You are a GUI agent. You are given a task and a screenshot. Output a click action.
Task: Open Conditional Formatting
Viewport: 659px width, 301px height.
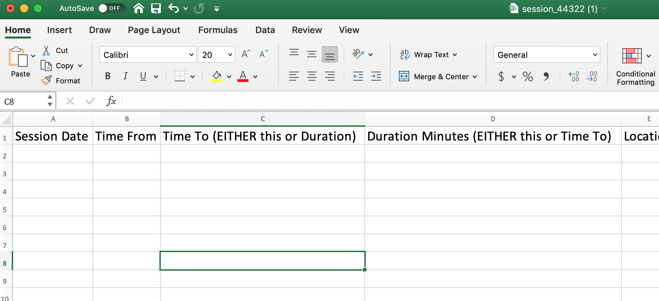tap(636, 66)
